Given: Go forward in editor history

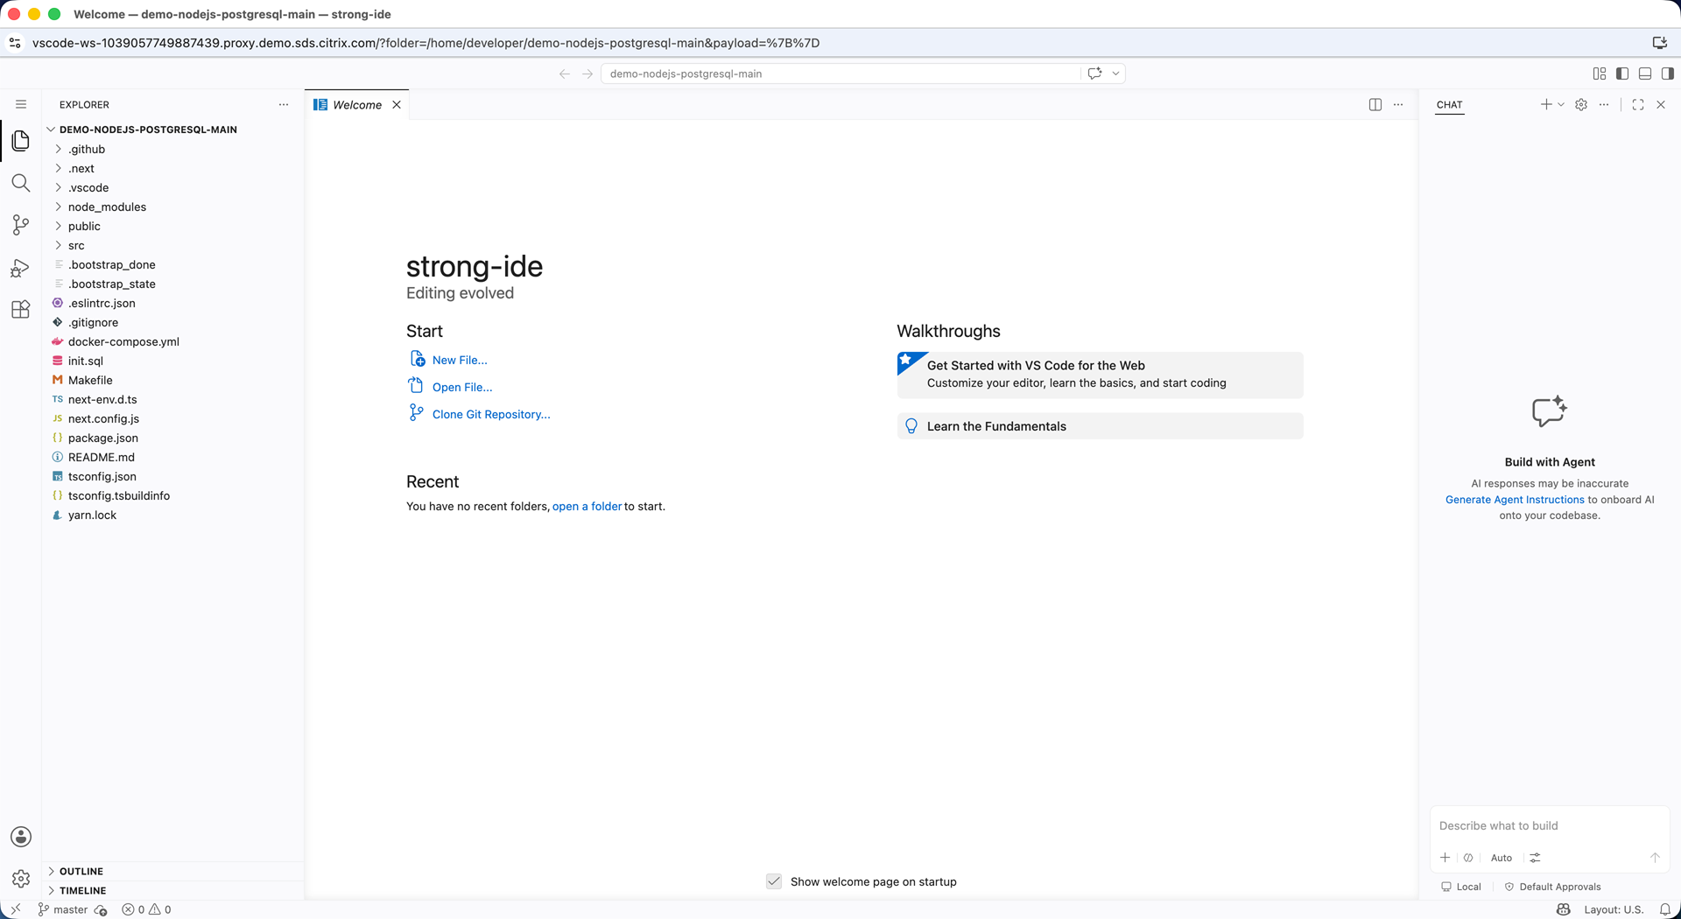Looking at the screenshot, I should coord(587,74).
